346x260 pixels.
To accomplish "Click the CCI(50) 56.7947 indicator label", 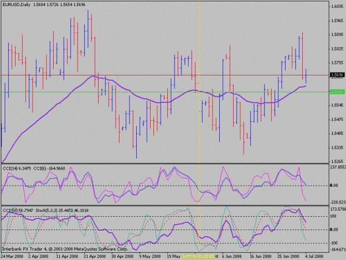I will 18,211.
